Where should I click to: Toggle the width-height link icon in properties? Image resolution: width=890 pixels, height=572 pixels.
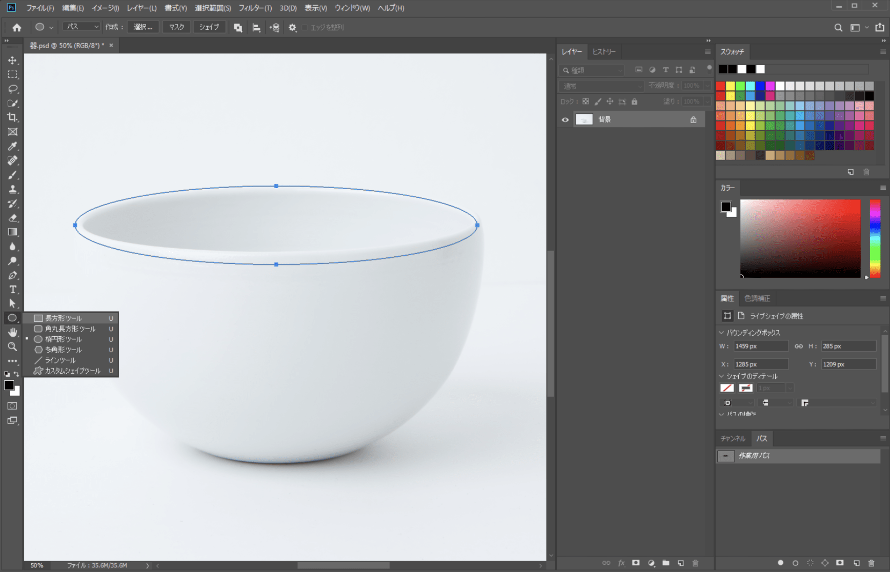(798, 346)
